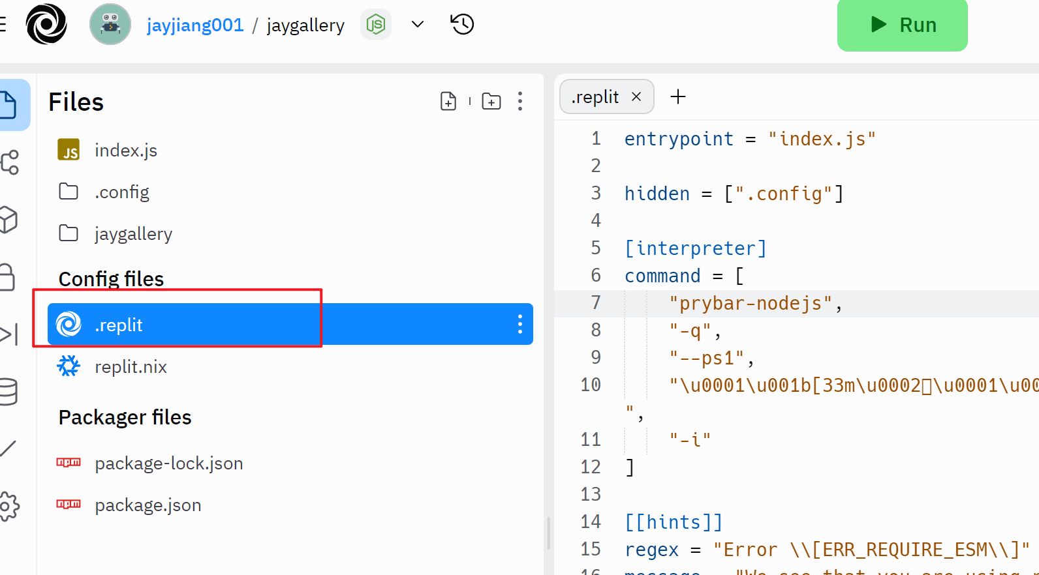Open the Shell console sidebar icon

pyautogui.click(x=9, y=334)
